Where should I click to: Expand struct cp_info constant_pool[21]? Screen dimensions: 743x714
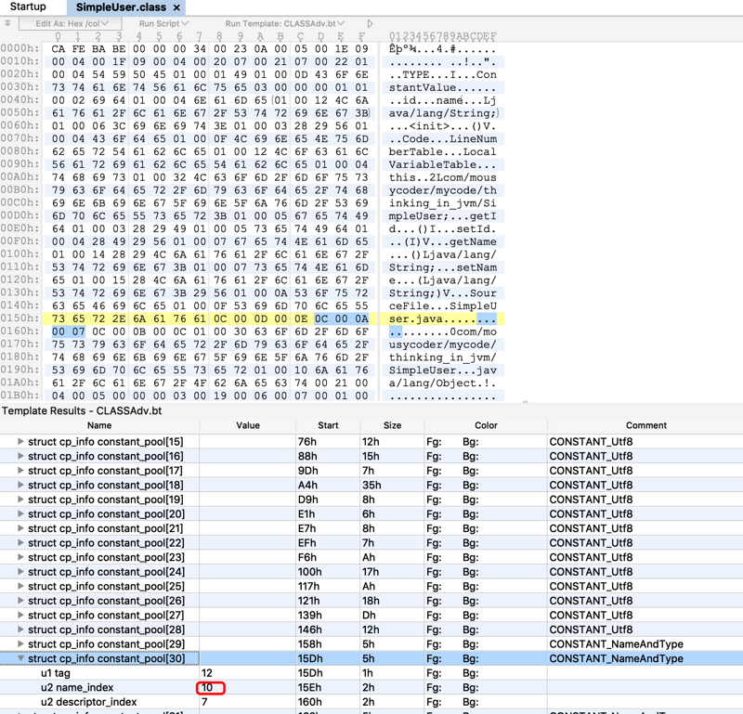(20, 527)
